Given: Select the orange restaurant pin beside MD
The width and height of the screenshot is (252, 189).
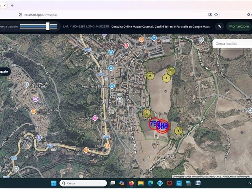Looking at the screenshot, I should (x=141, y=39).
